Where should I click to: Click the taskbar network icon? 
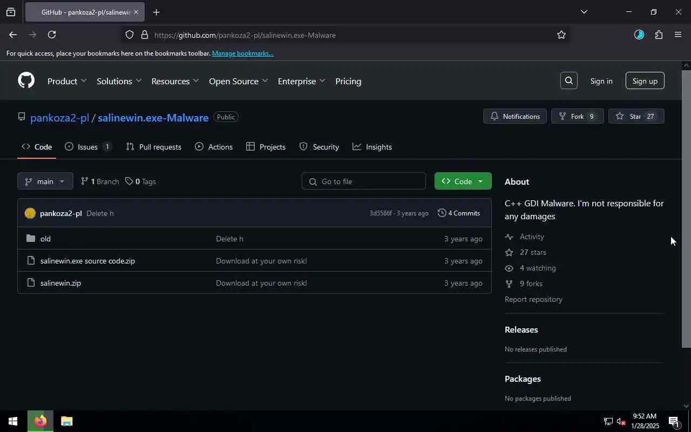click(x=608, y=422)
